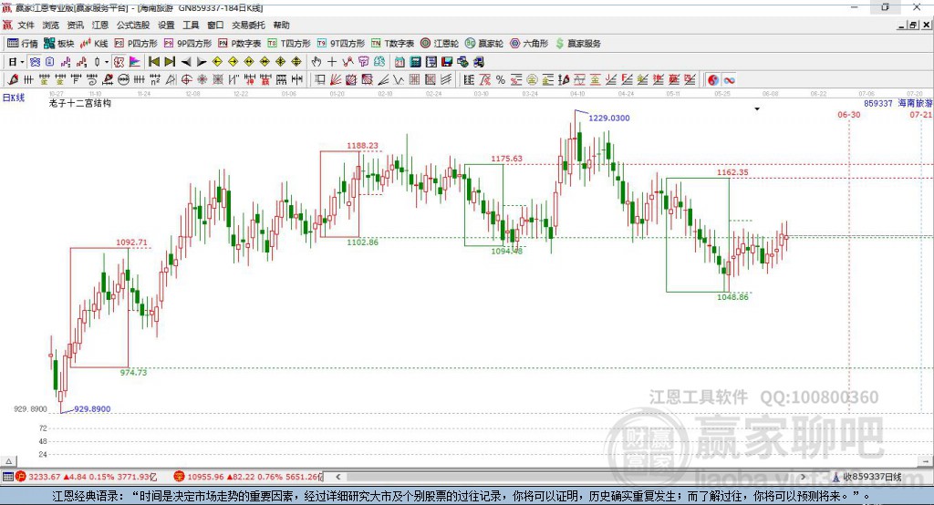Click the 收859337日线 status entry
934x505 pixels.
pos(872,477)
